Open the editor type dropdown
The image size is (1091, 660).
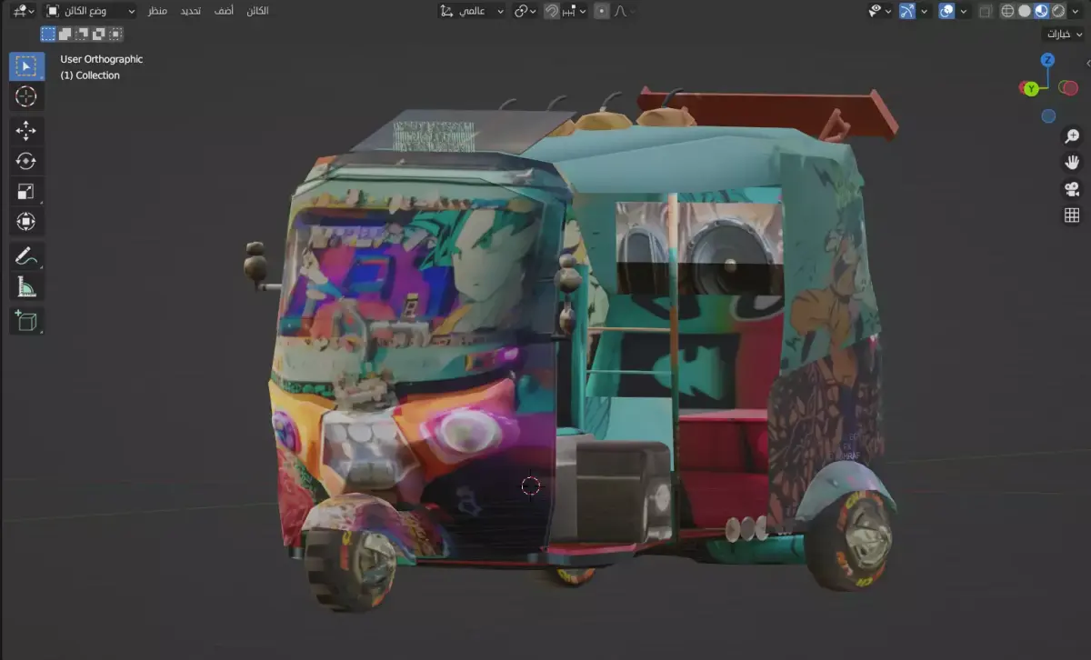pyautogui.click(x=24, y=12)
